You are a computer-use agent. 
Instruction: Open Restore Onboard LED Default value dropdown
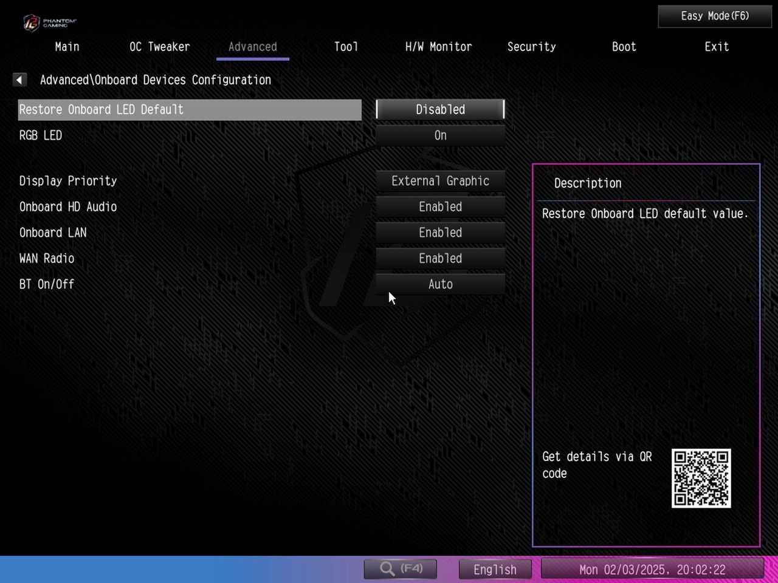coord(440,109)
